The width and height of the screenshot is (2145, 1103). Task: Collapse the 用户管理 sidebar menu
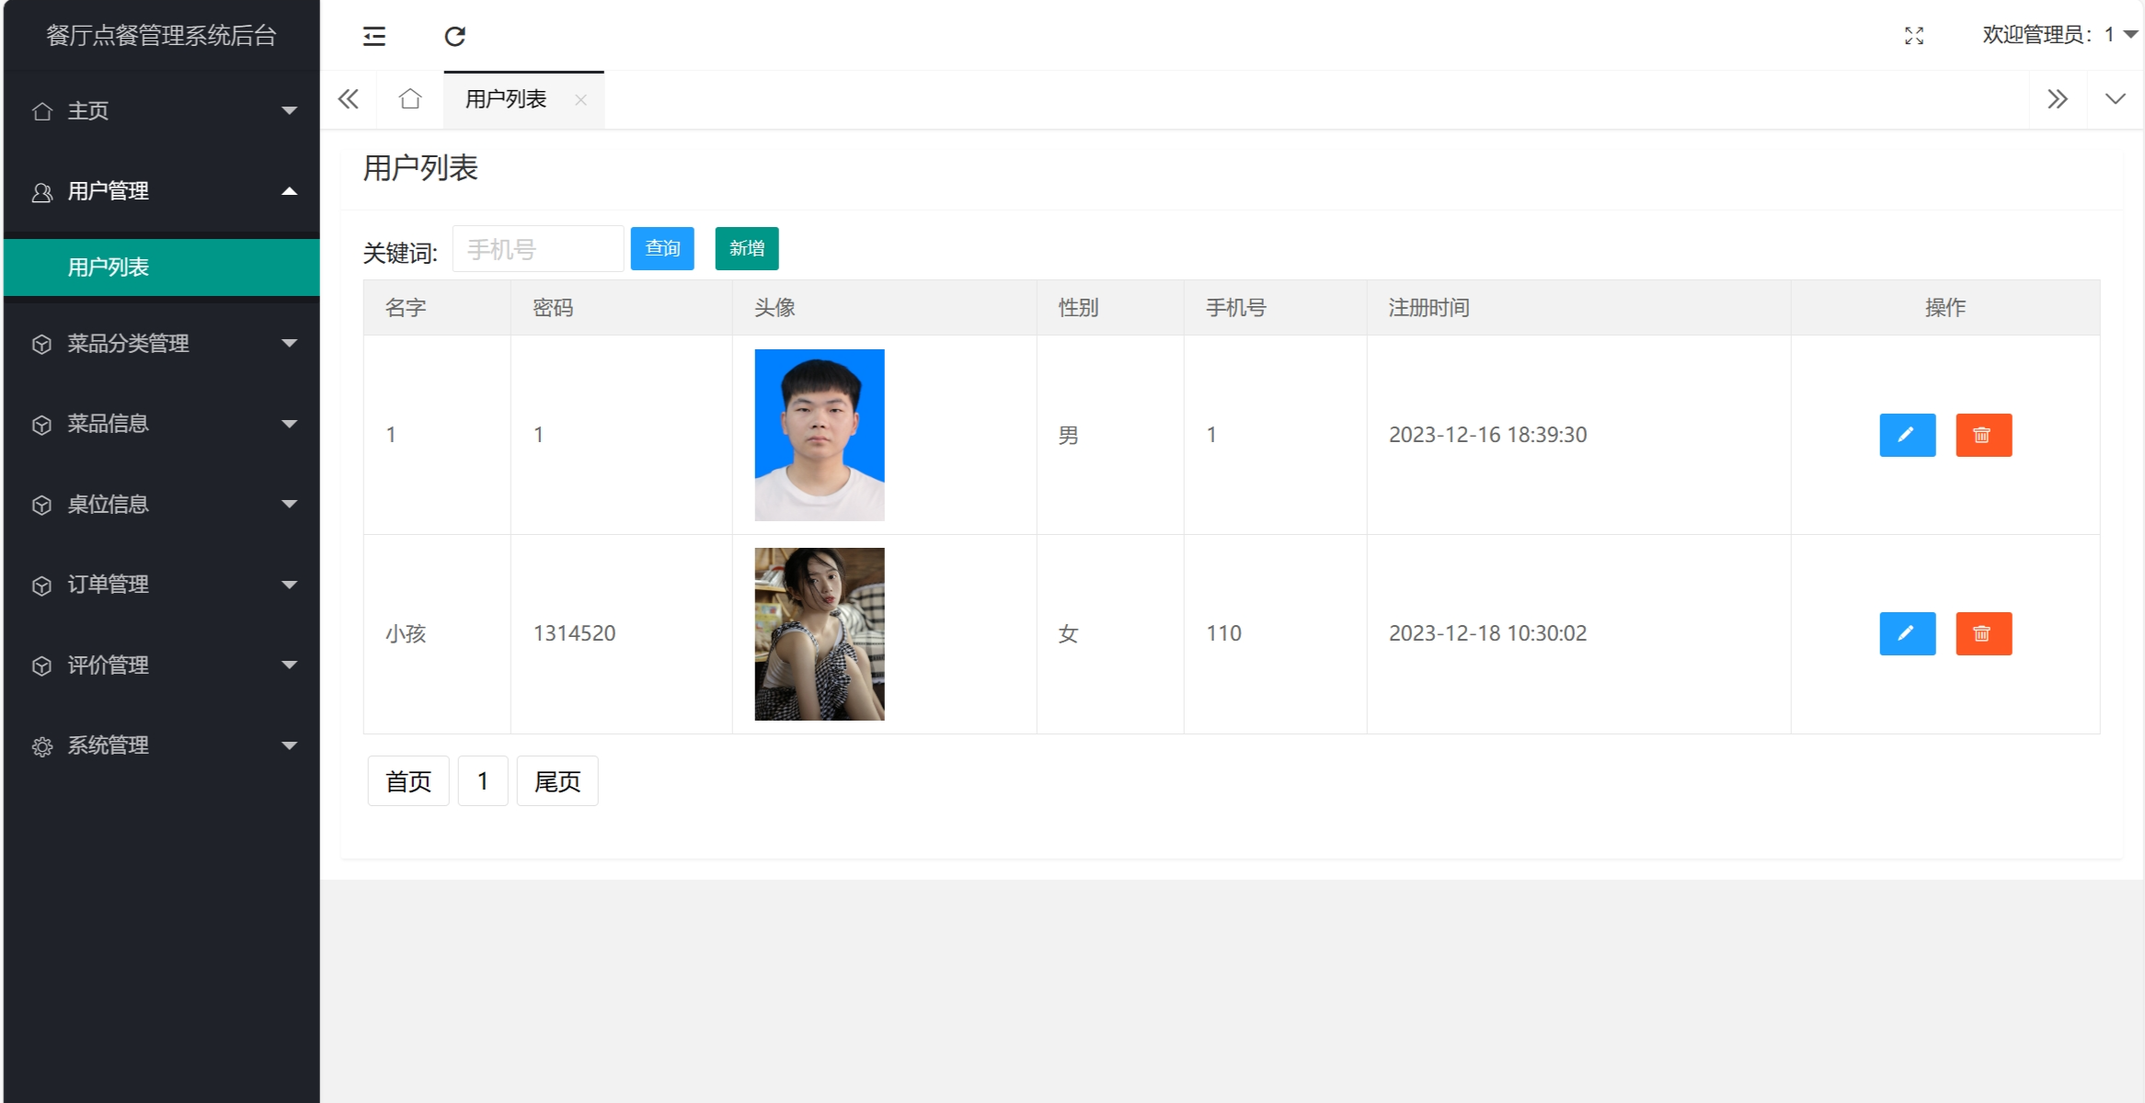161,191
